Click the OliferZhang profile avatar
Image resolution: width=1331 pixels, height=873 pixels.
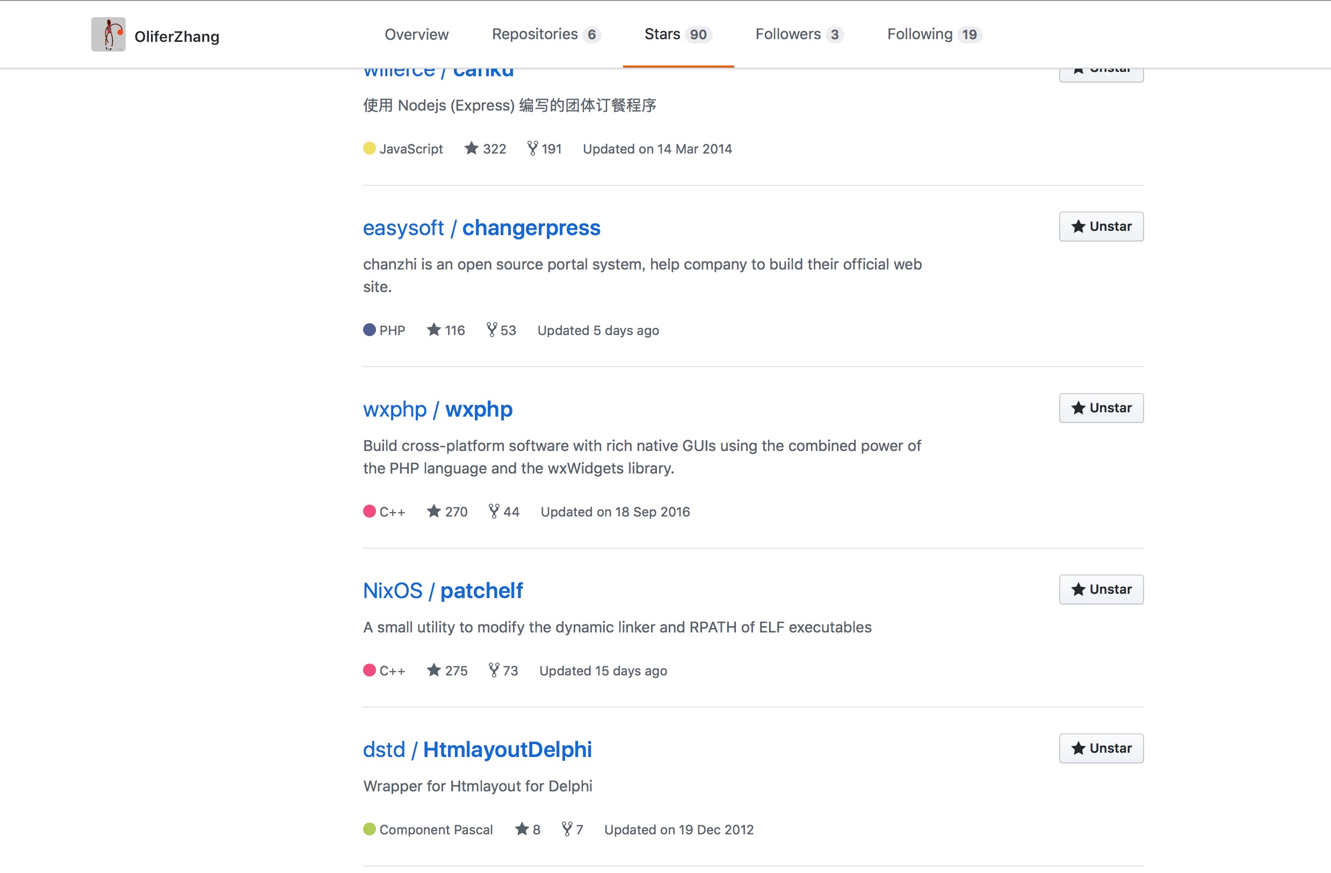108,35
